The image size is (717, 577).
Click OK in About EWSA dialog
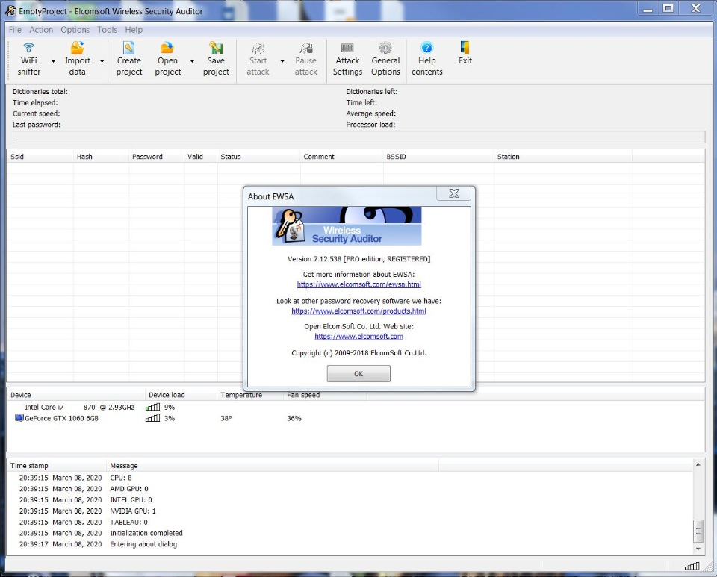pyautogui.click(x=358, y=374)
